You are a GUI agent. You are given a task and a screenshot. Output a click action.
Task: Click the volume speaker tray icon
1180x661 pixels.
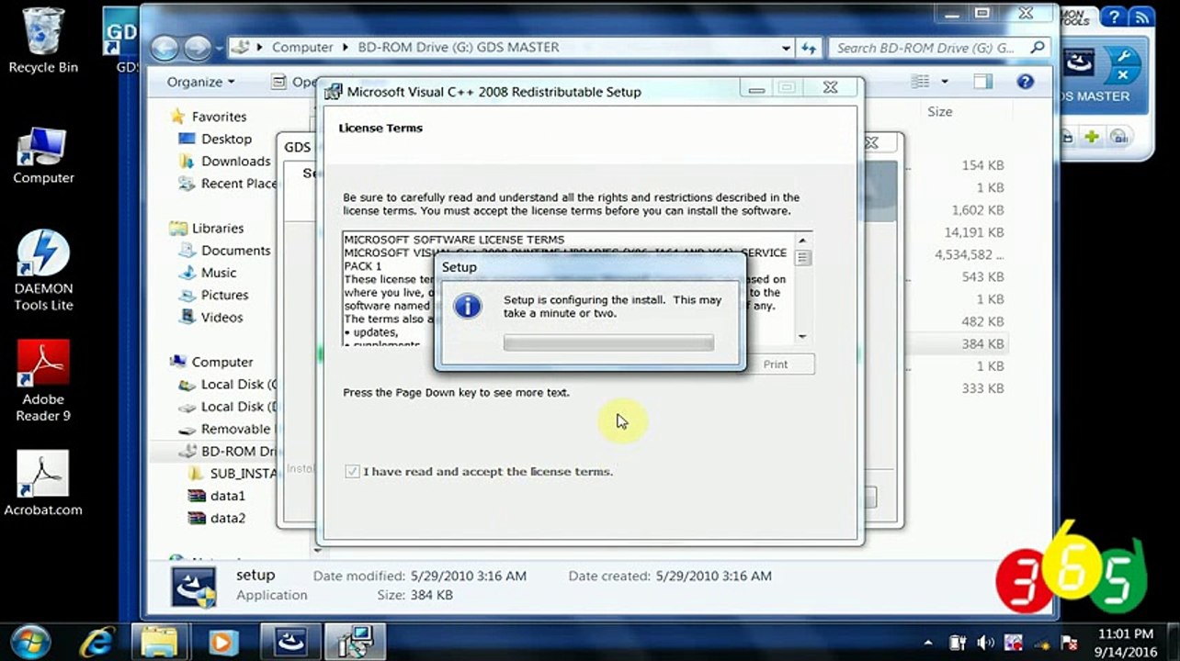[985, 643]
